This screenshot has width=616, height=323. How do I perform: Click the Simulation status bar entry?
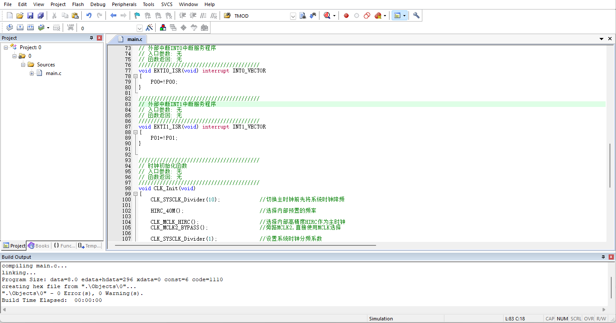tap(381, 319)
